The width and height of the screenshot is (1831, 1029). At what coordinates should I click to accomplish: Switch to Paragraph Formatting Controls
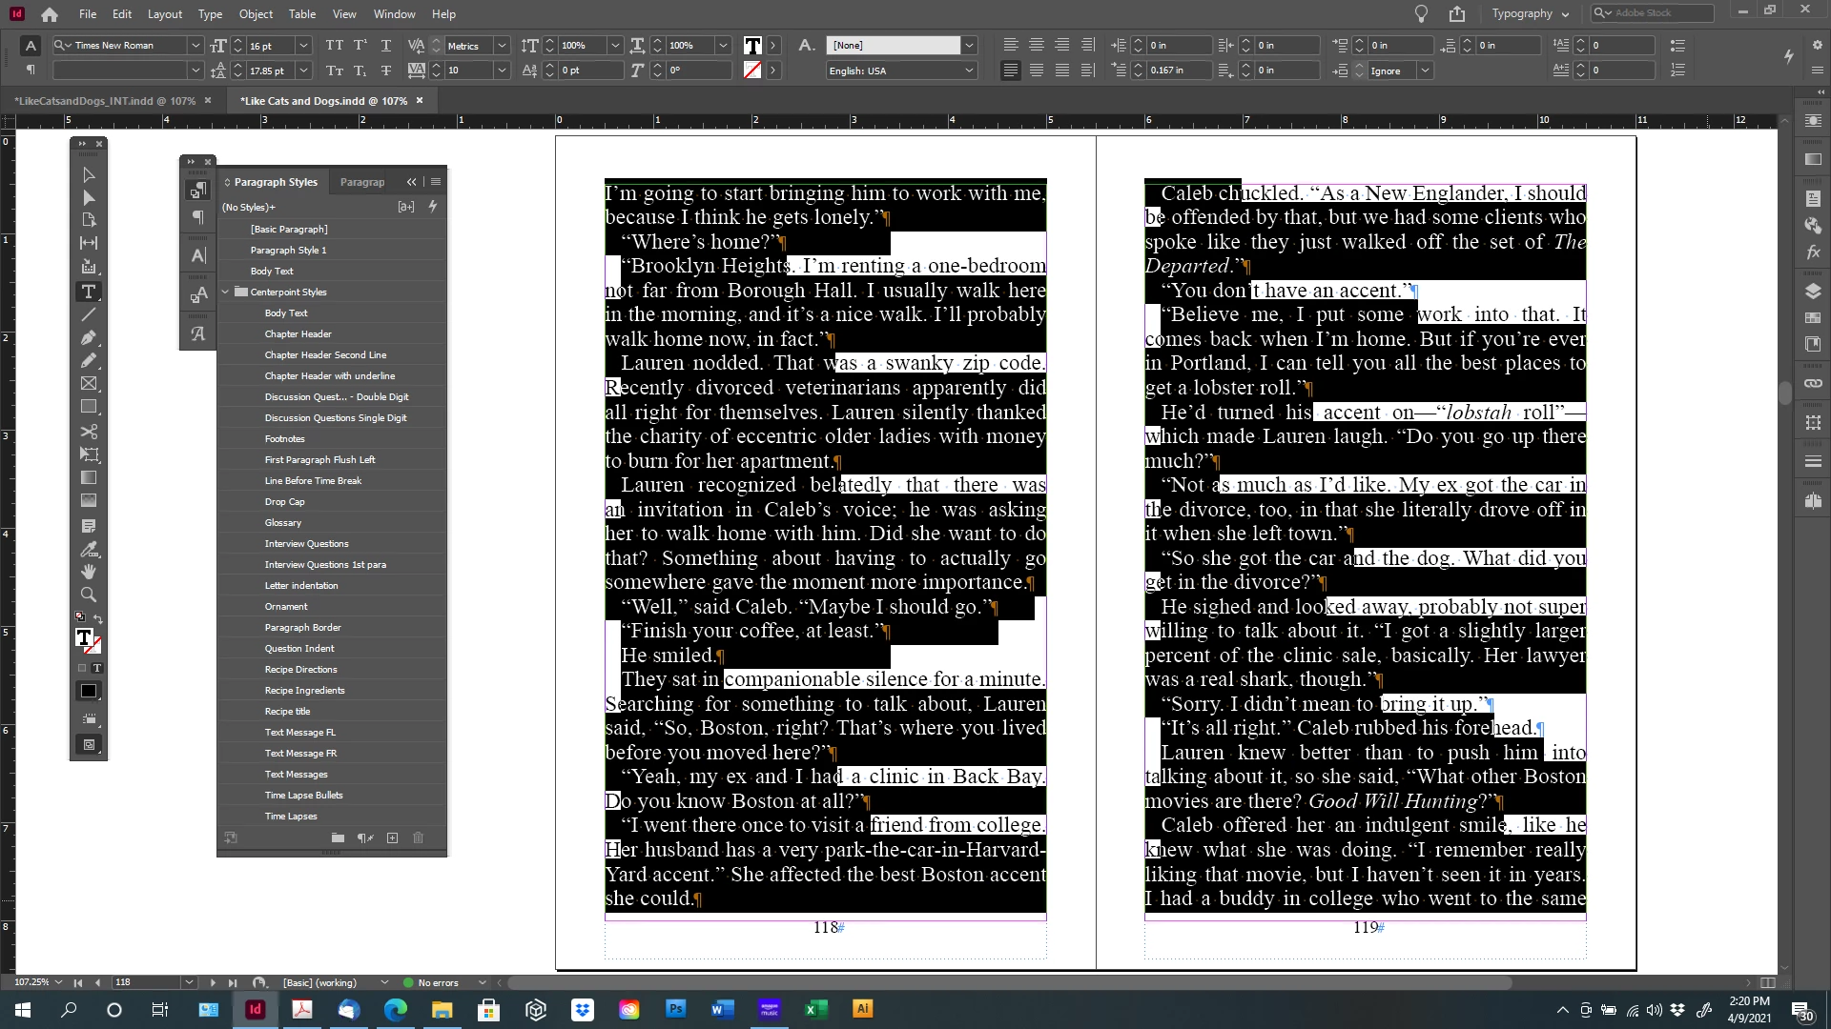[31, 71]
